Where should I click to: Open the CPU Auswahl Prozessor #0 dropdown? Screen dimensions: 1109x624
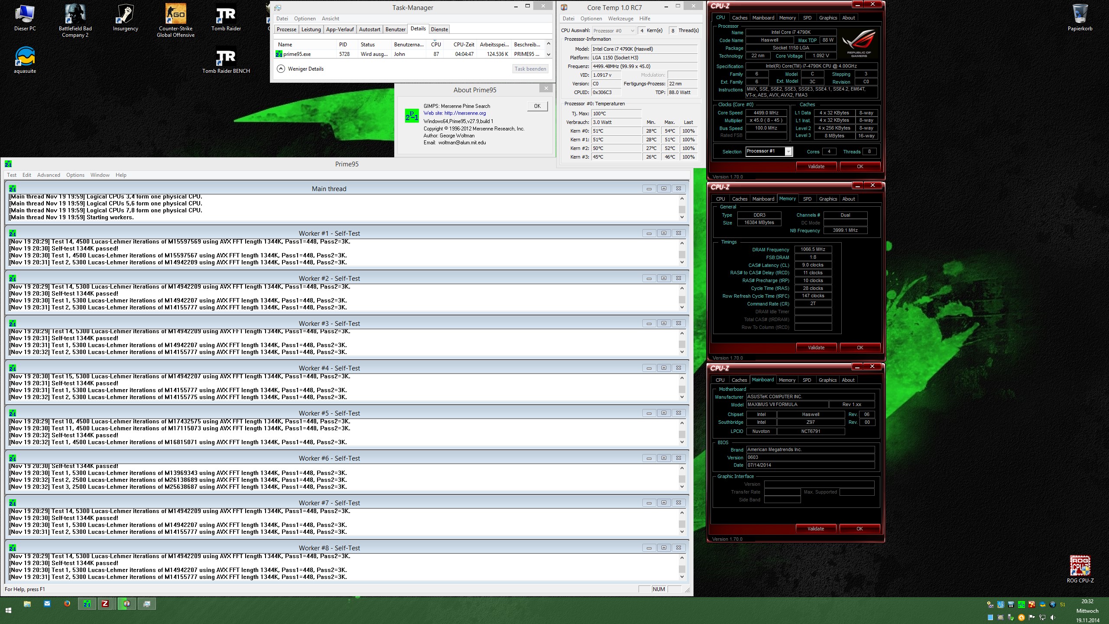point(613,31)
